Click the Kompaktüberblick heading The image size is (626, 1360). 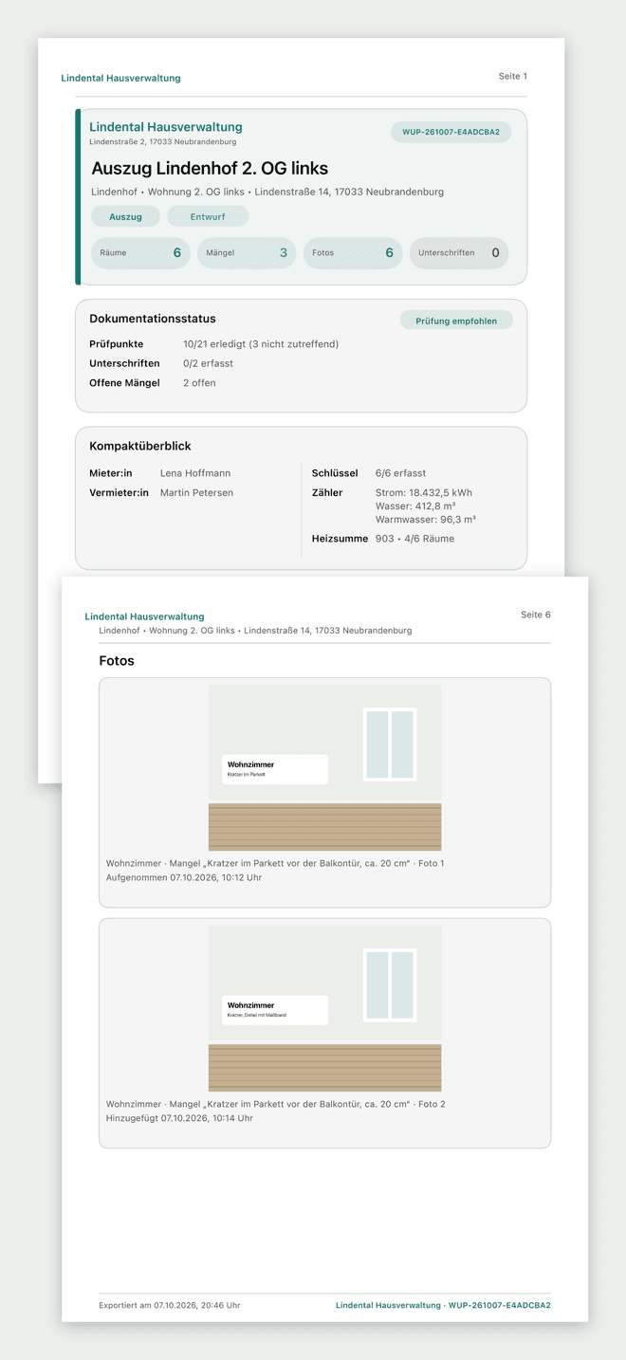pos(140,446)
